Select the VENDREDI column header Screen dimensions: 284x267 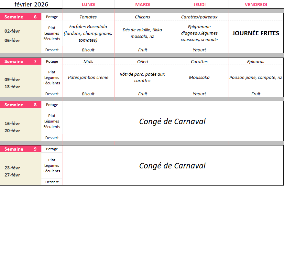click(256, 5)
